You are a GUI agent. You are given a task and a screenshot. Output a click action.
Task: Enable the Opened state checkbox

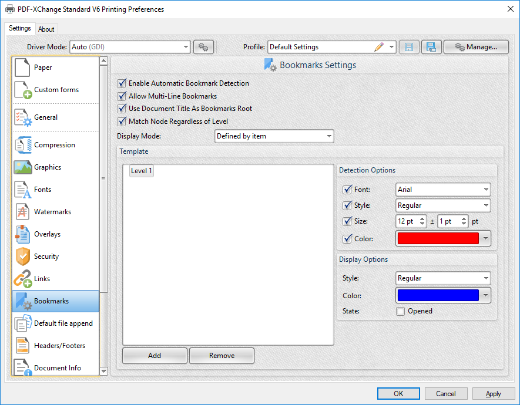click(401, 311)
